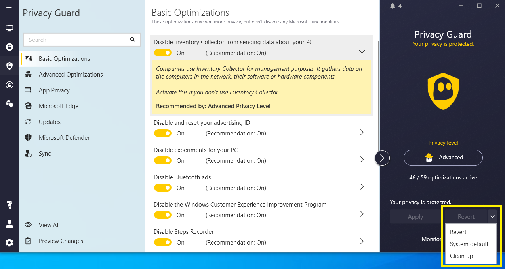Screen dimensions: 505x269
Task: Click the Basic Optimizations ghost icon
Action: click(28, 58)
